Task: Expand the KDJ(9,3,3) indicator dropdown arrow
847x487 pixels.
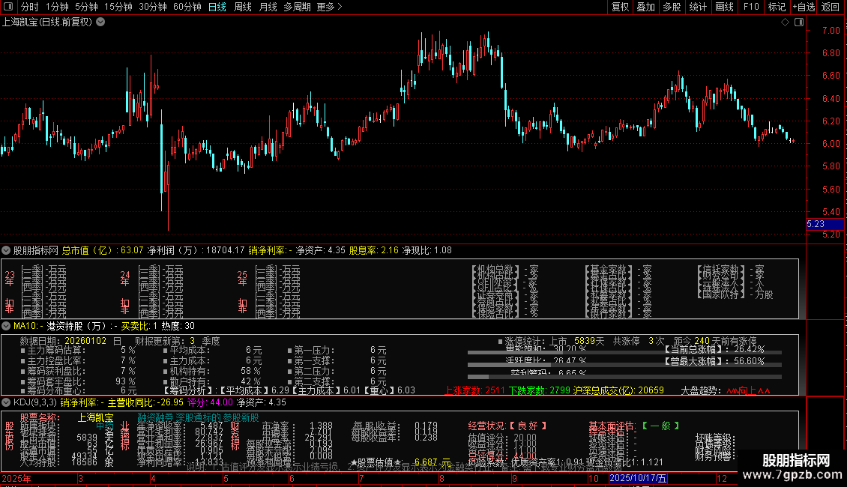Action: 6,402
